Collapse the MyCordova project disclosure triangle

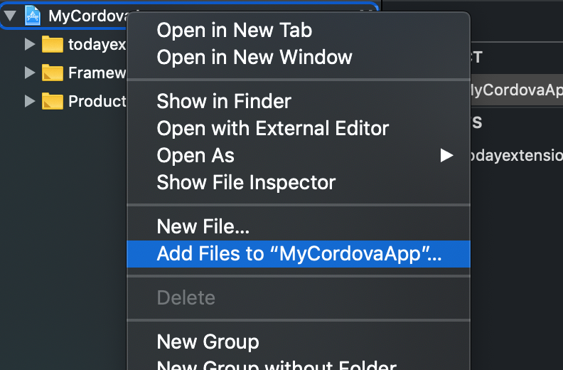10,15
